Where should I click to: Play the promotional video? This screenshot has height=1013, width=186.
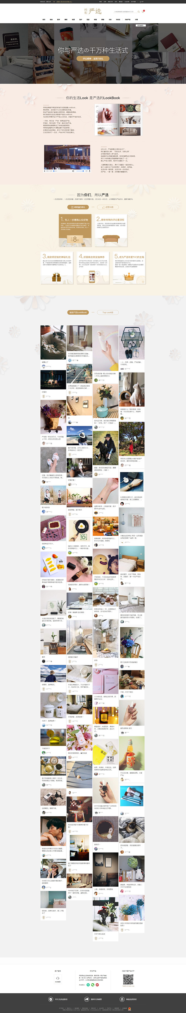tap(45, 171)
